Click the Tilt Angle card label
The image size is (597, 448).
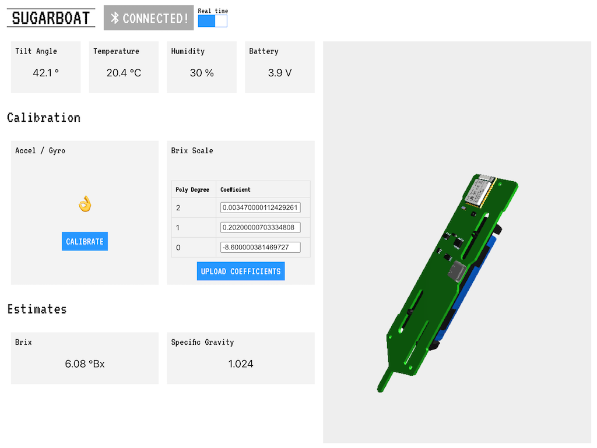(x=36, y=51)
